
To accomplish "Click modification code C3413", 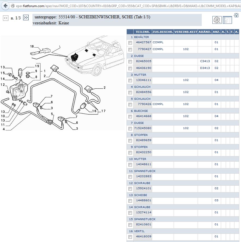I will click(205, 61).
